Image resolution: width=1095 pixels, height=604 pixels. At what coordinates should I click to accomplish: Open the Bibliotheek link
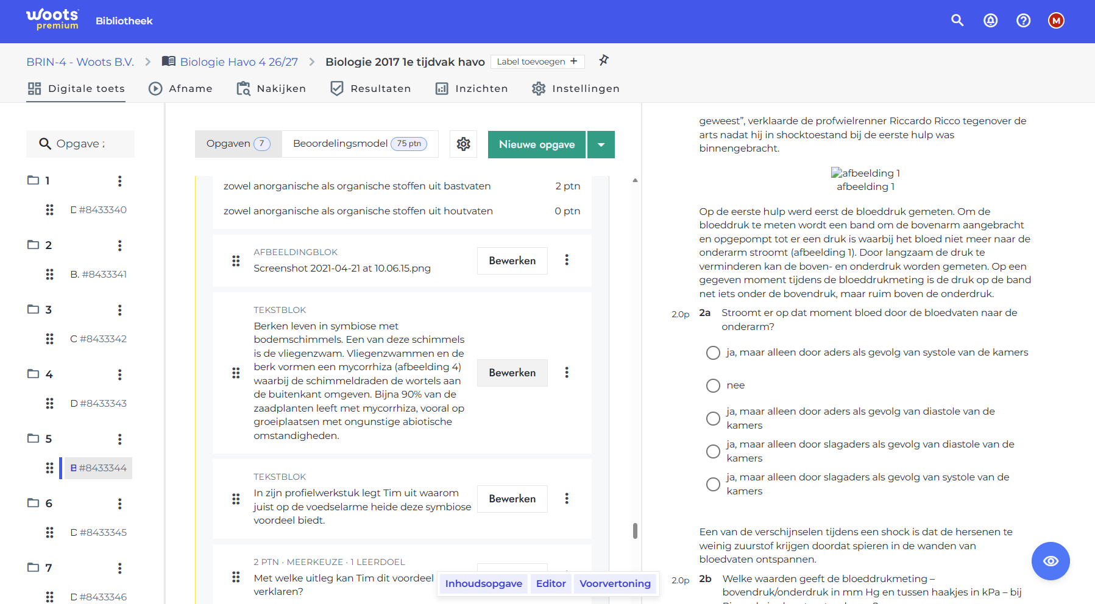[x=124, y=21]
